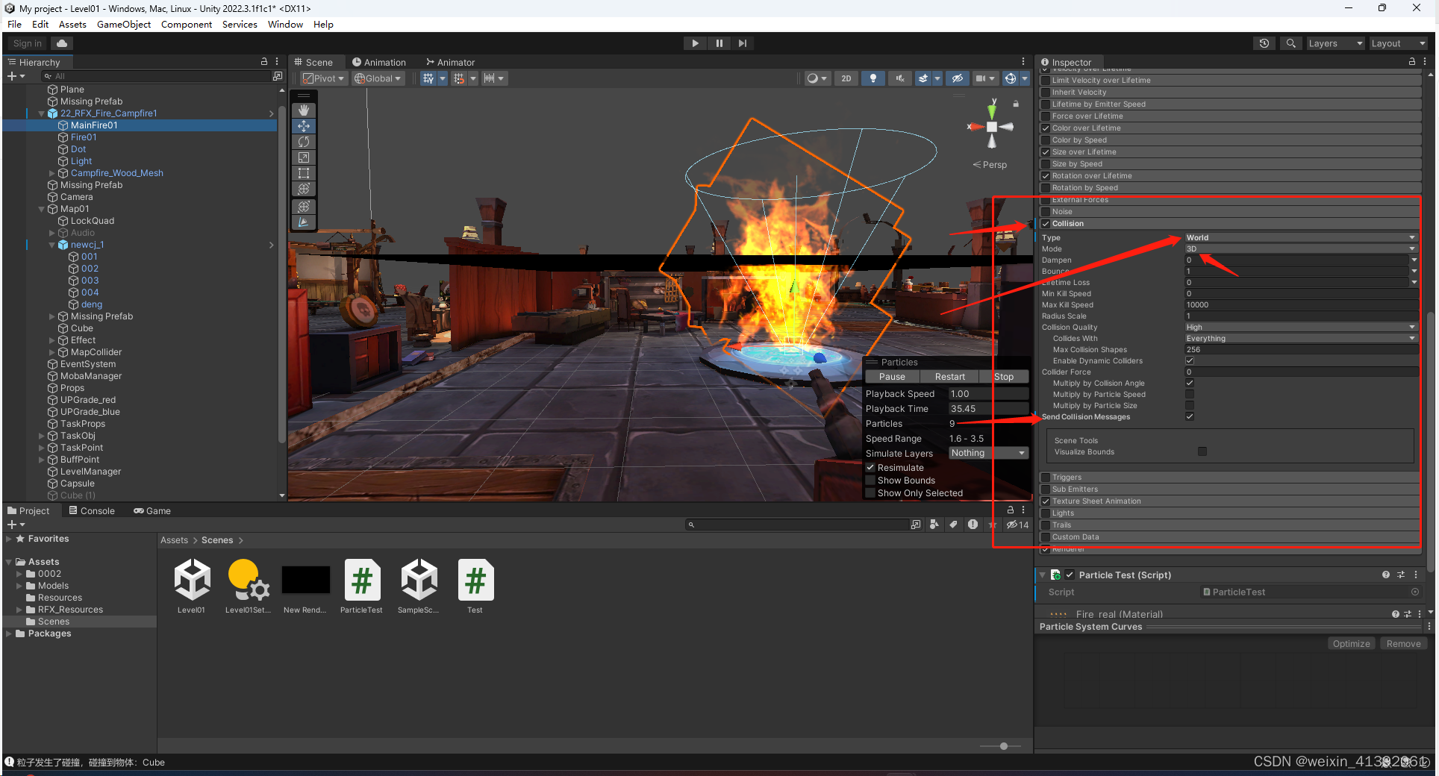Click the Inspector lock icon
Viewport: 1439px width, 776px height.
click(1411, 62)
